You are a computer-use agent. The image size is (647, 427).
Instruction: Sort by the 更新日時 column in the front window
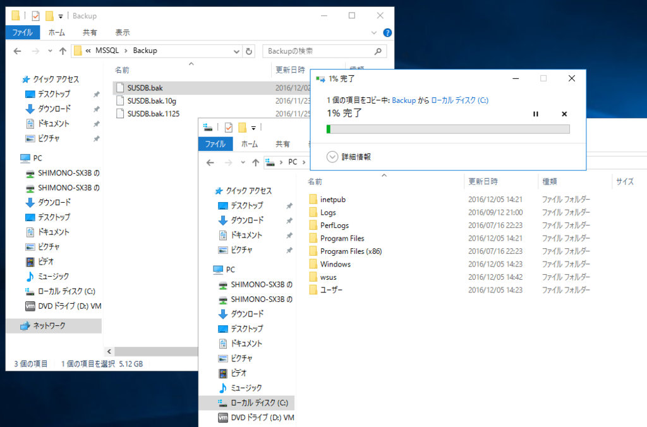tap(483, 181)
